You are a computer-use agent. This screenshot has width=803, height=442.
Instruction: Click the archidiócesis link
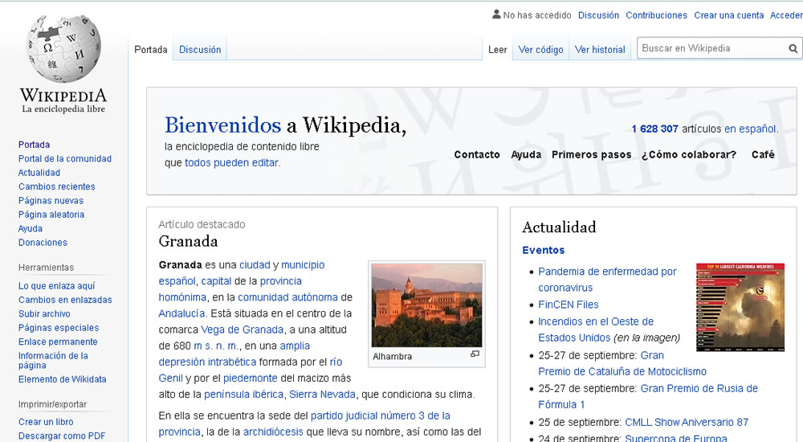click(273, 432)
